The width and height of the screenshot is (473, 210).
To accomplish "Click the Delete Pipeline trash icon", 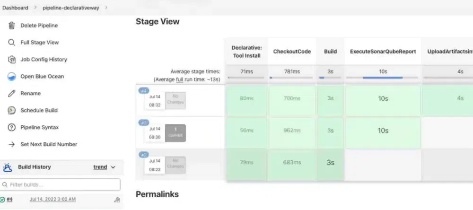I will click(12, 26).
